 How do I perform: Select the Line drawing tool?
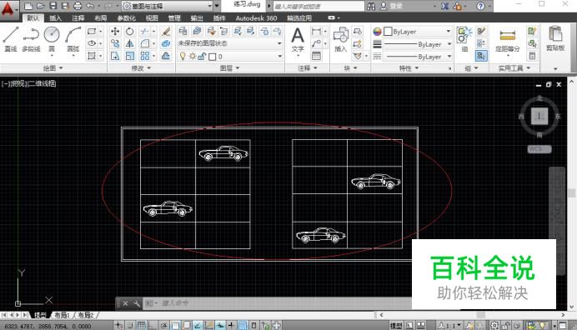click(x=10, y=38)
